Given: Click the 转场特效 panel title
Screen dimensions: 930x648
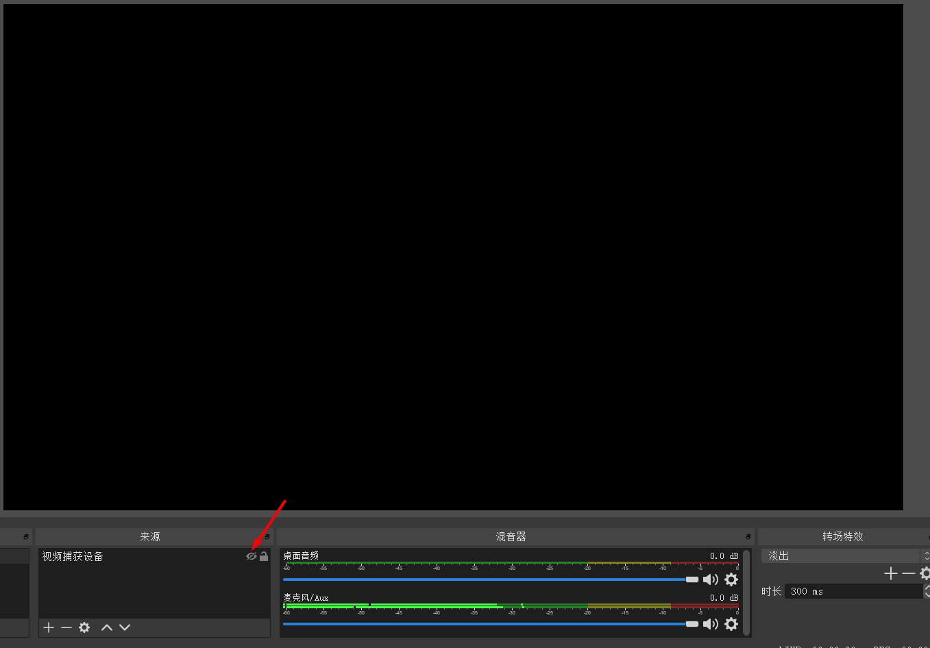Looking at the screenshot, I should tap(843, 536).
